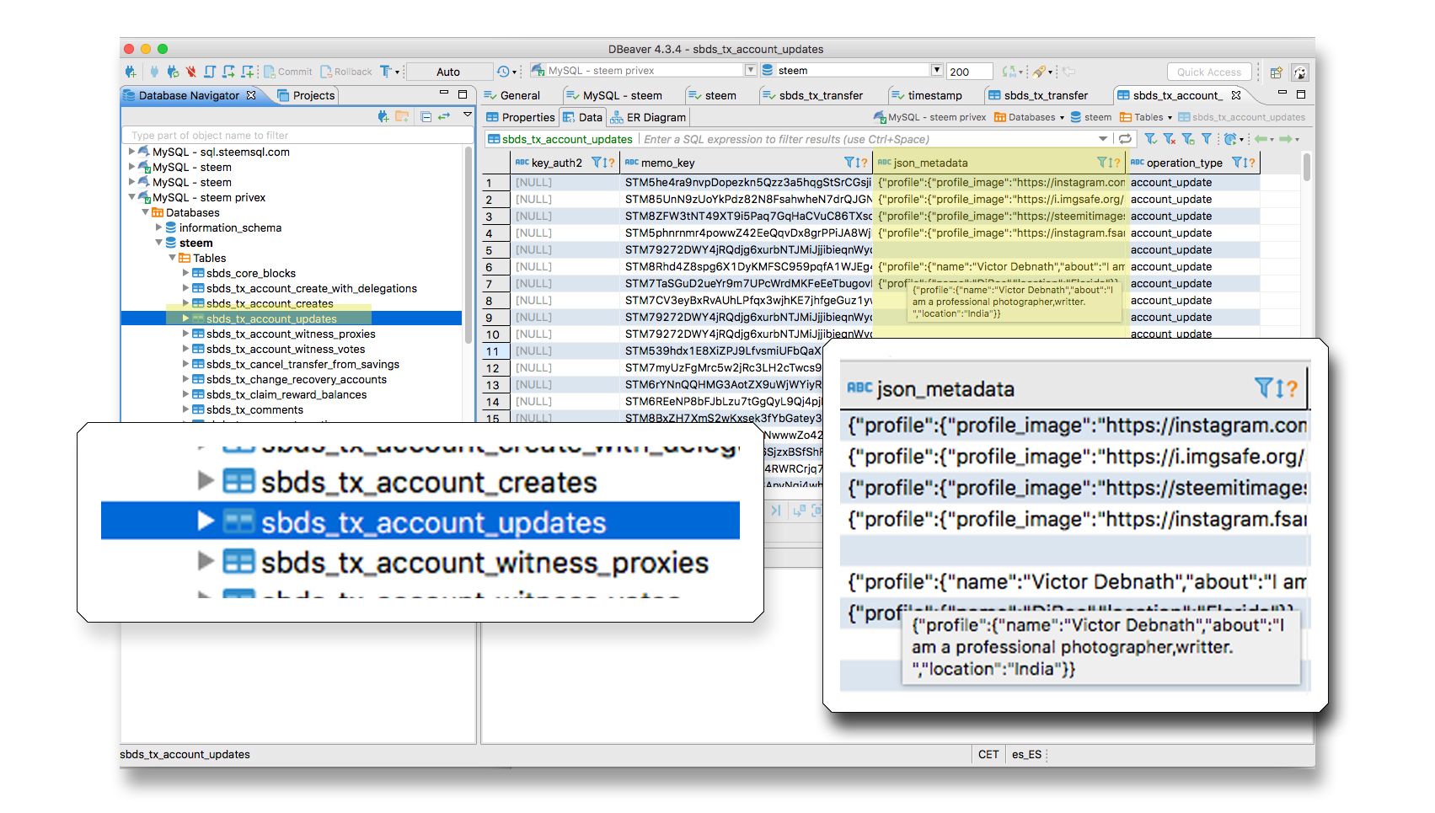Screen dimensions: 1435x813
Task: Click the json_metadata column header
Action: point(999,163)
